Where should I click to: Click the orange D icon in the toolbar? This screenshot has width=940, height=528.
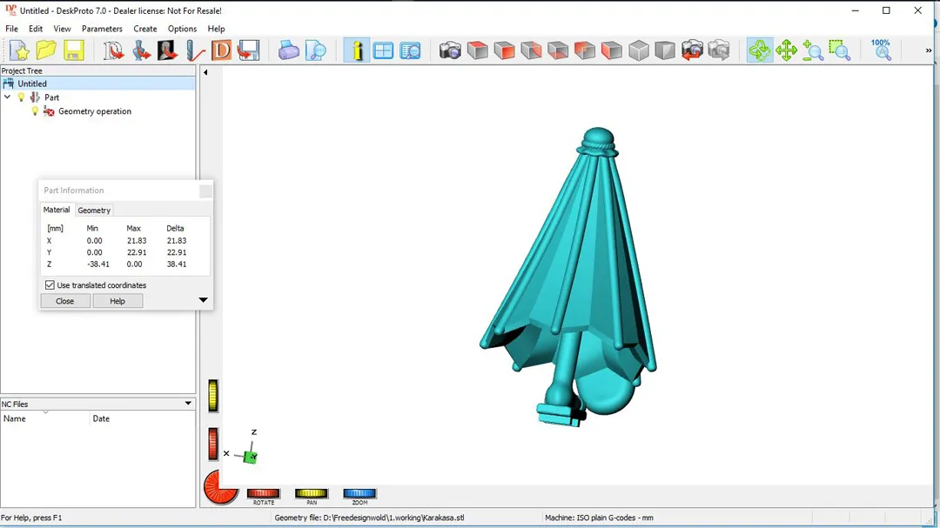click(221, 50)
